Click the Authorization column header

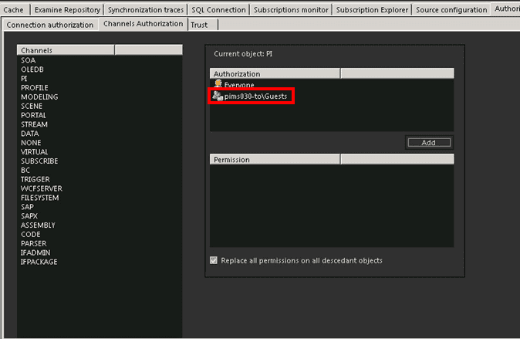coord(275,73)
